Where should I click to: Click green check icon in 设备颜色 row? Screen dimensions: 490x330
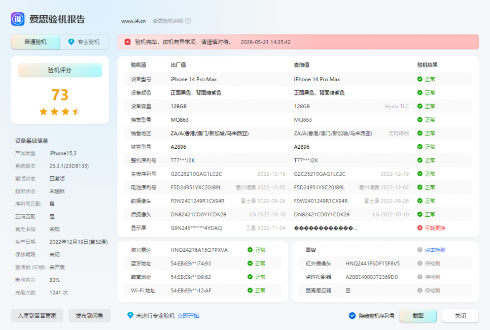[419, 92]
